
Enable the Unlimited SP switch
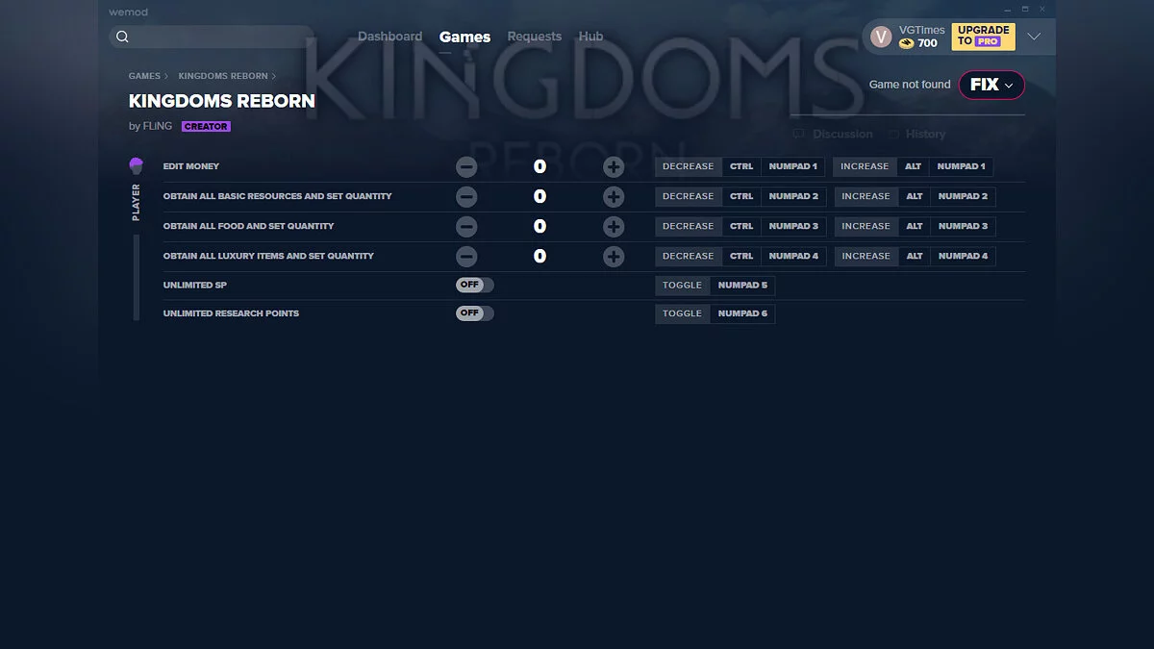tap(474, 285)
